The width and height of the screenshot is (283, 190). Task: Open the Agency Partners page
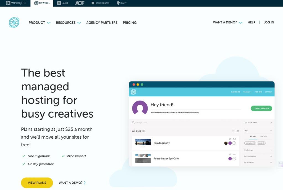(x=102, y=23)
